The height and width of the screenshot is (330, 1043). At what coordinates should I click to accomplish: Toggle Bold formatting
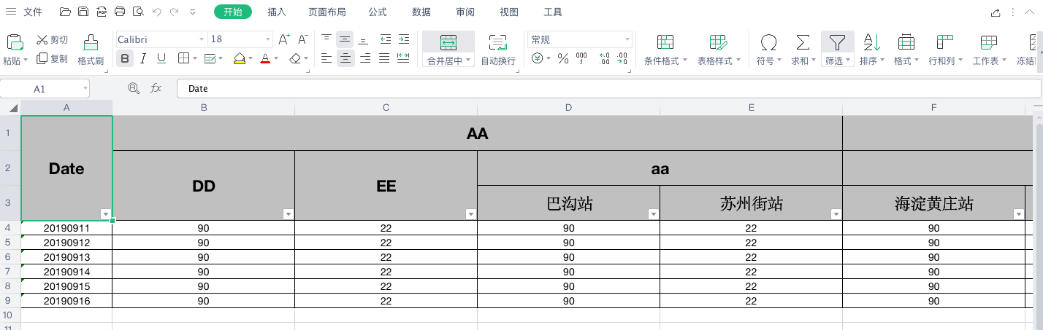click(x=125, y=58)
